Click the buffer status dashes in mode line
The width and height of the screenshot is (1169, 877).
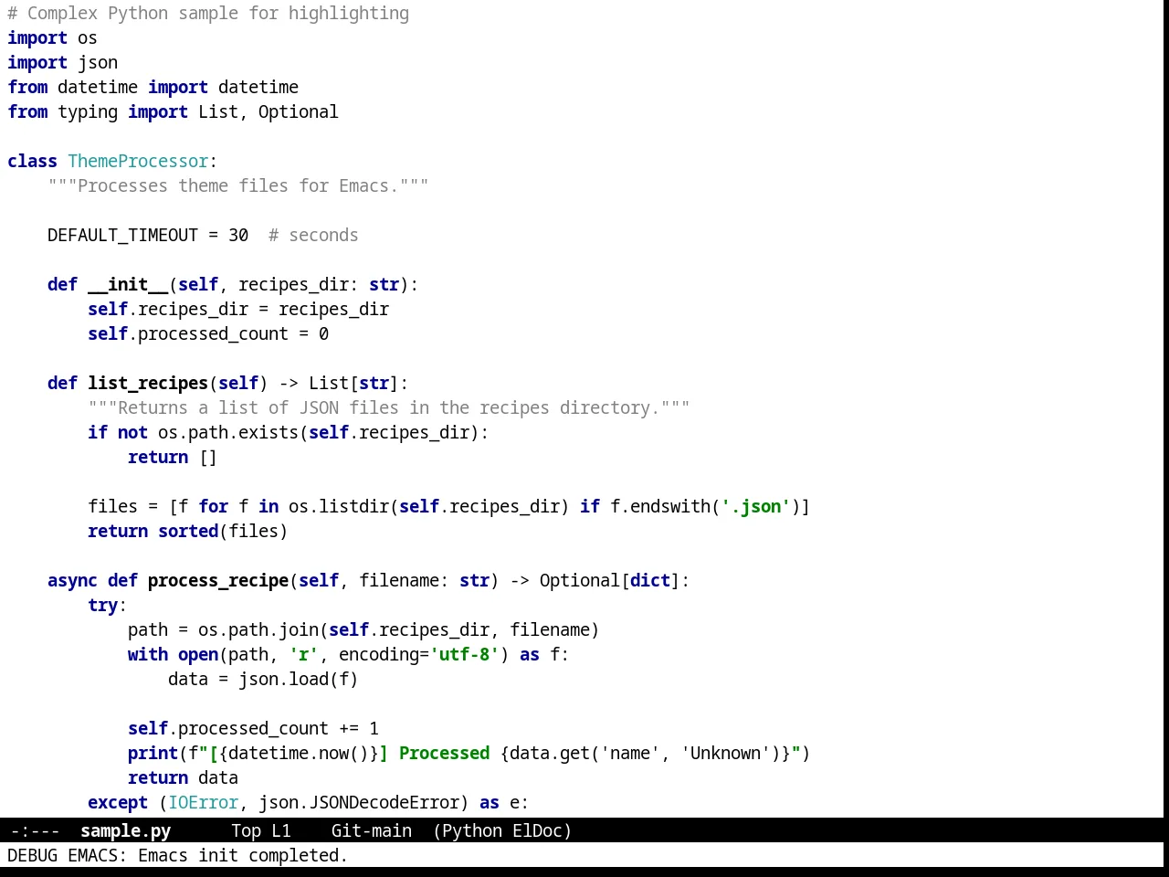(x=35, y=830)
